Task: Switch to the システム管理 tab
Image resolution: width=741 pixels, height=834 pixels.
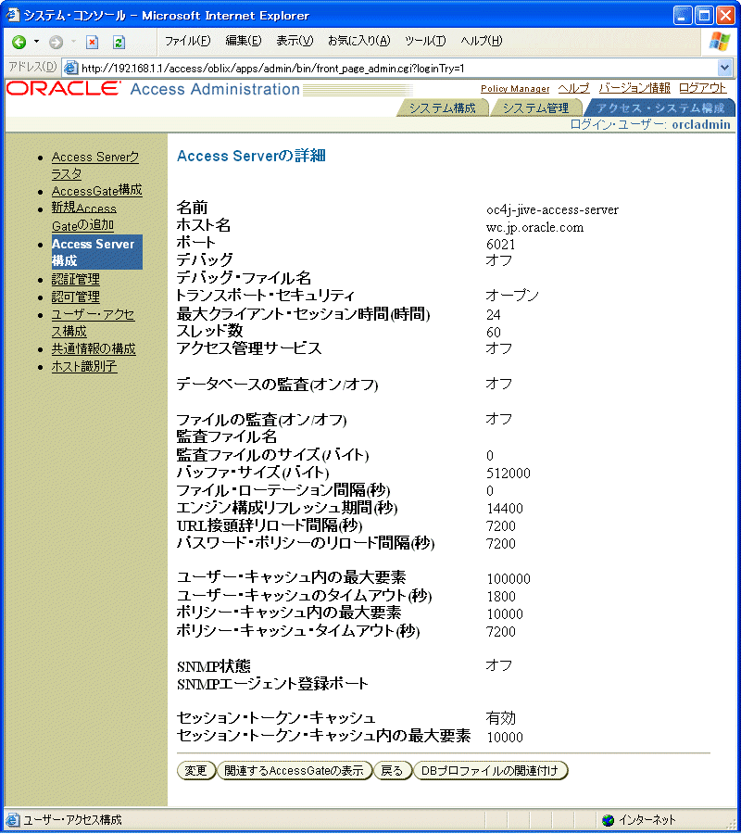Action: pos(535,108)
